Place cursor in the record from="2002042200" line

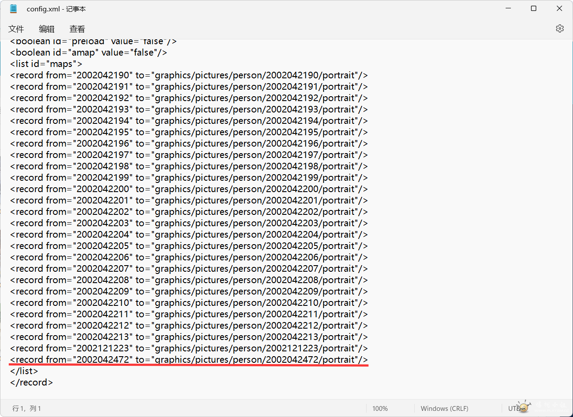pos(188,189)
